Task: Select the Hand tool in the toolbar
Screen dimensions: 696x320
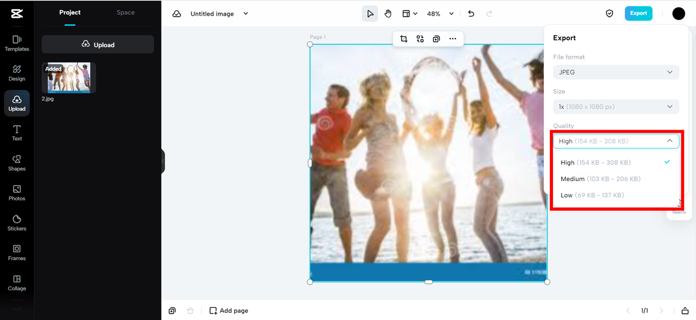Action: point(388,13)
